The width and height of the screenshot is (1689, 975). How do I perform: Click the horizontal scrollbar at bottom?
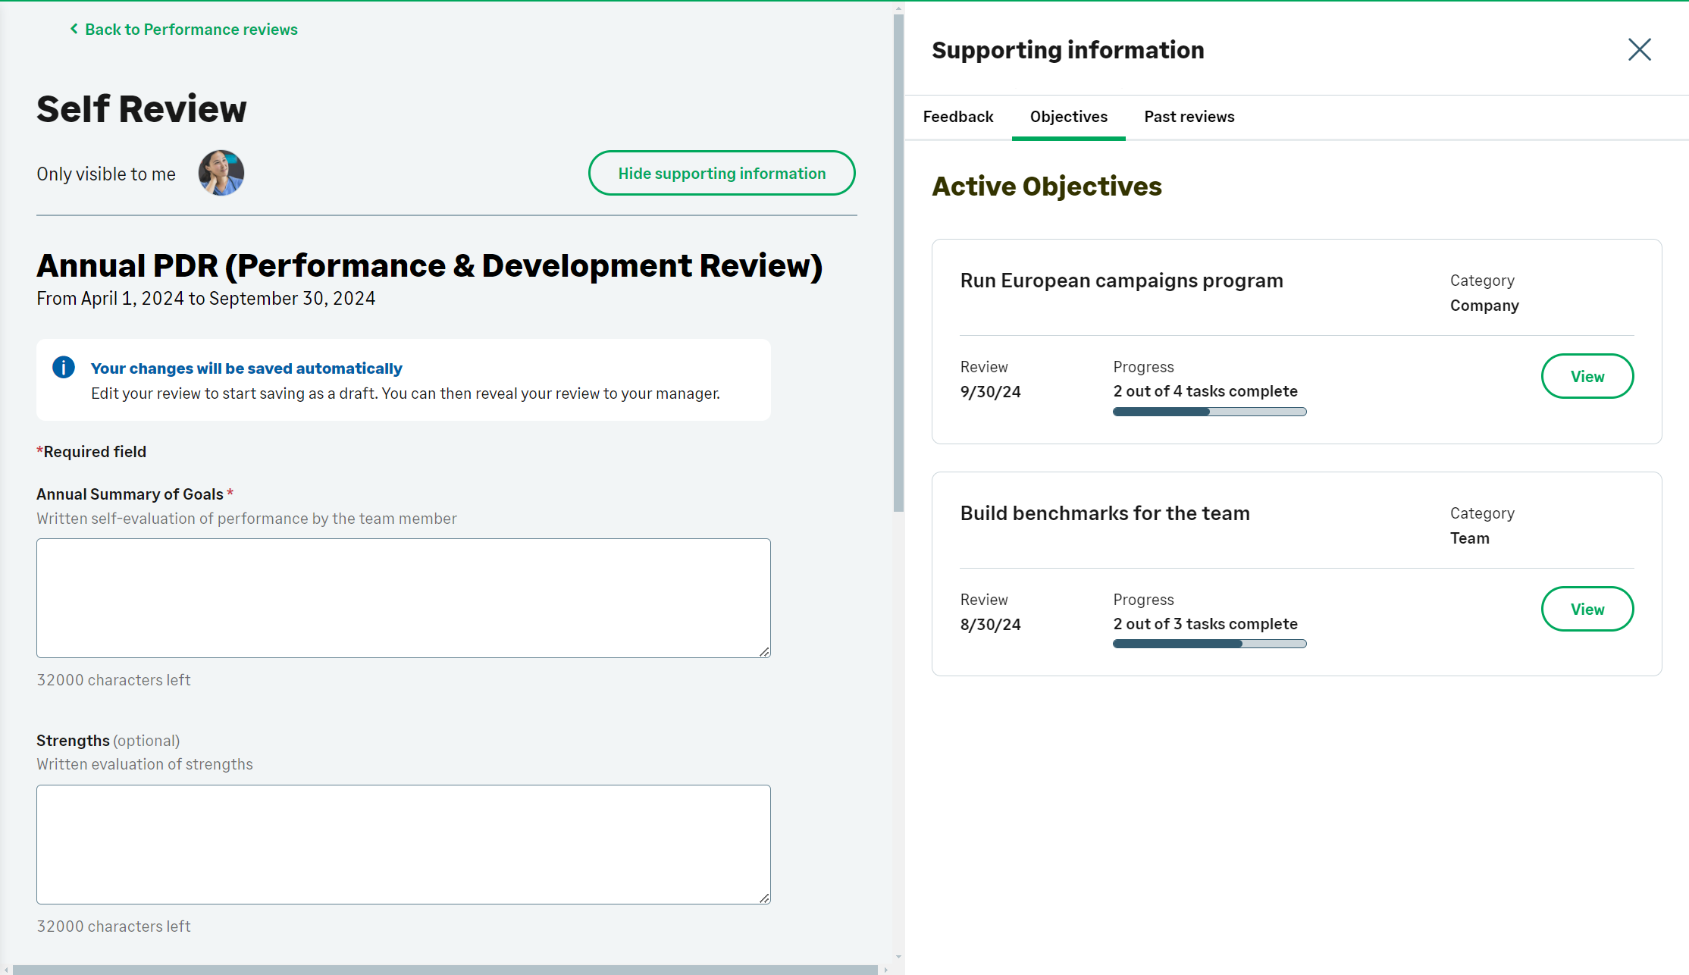444,970
